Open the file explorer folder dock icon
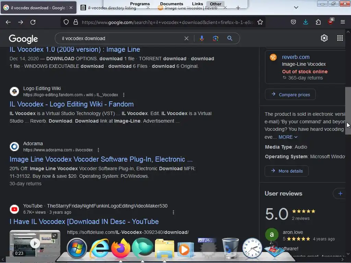 (165, 249)
